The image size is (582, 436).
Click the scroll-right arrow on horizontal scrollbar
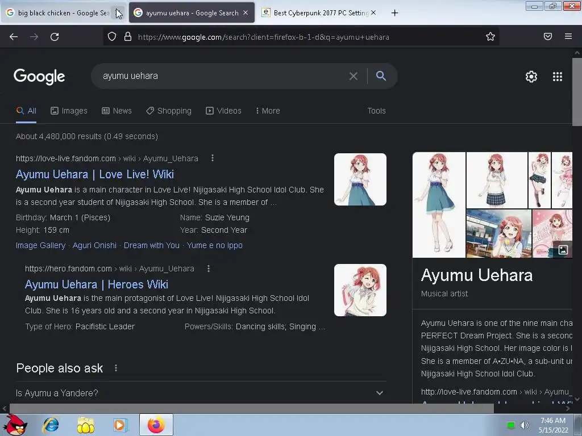568,408
